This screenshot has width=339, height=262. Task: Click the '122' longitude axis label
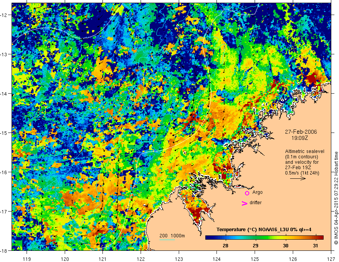point(141,259)
